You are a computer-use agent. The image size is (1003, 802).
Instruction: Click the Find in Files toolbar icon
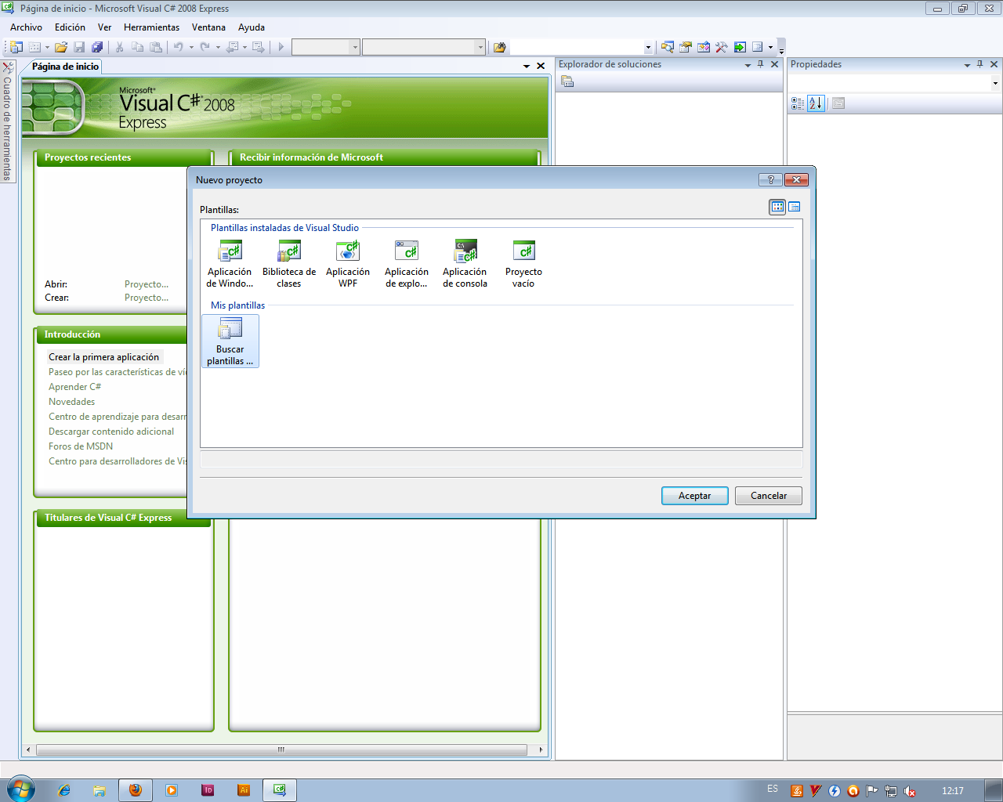499,47
